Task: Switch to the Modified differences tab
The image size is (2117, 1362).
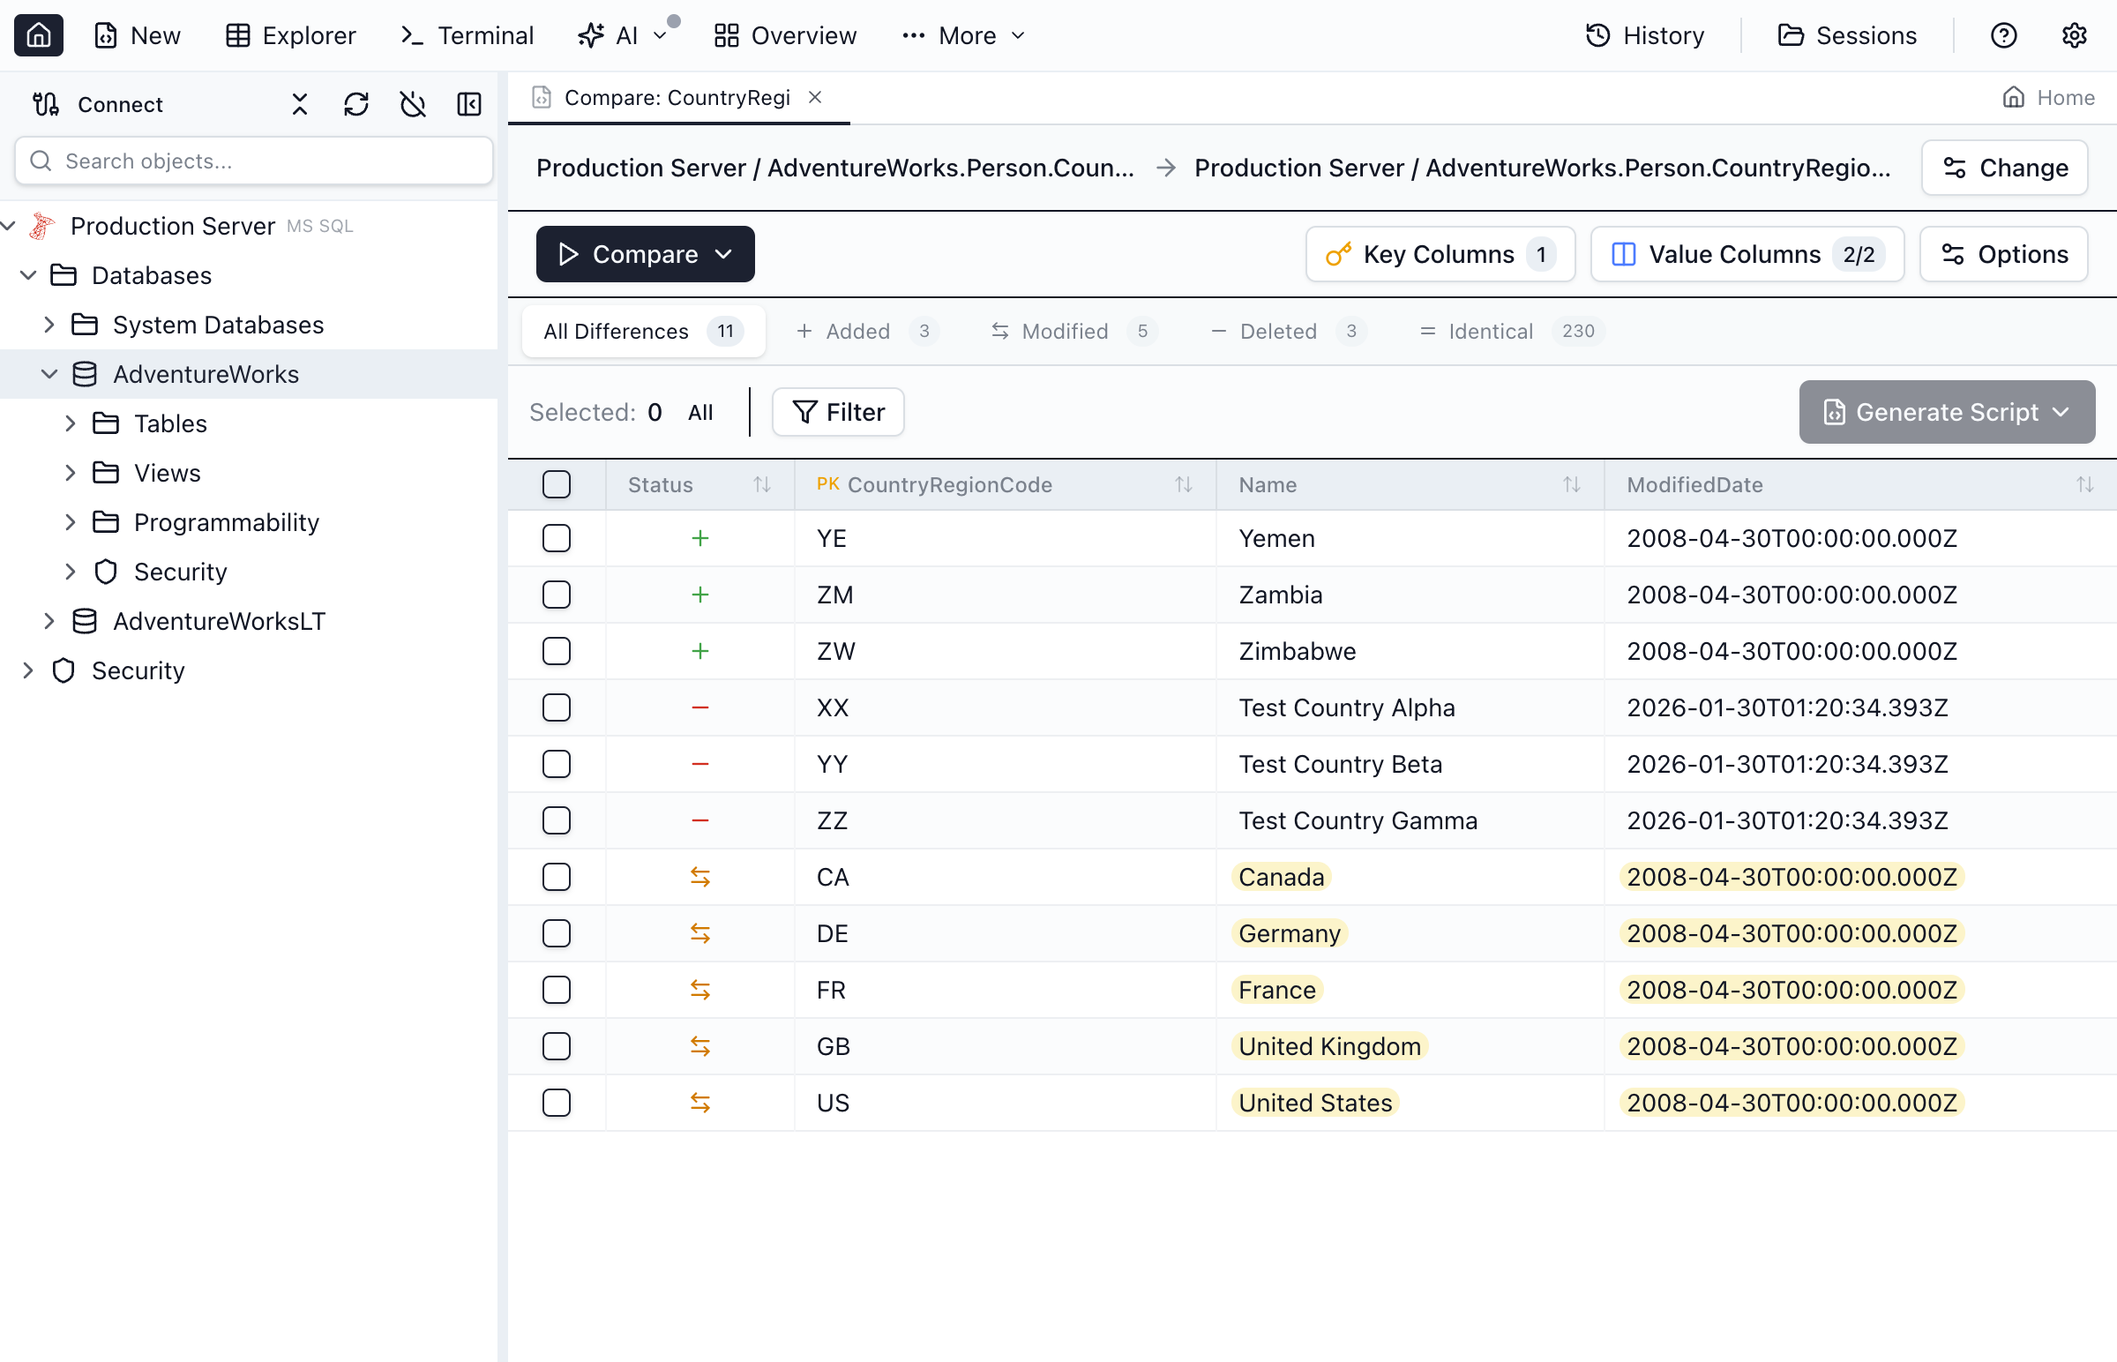Action: 1064,331
